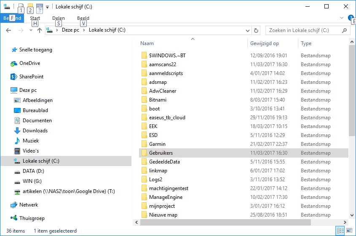
Task: Select the AdwCleaner folder icon
Action: (x=144, y=91)
